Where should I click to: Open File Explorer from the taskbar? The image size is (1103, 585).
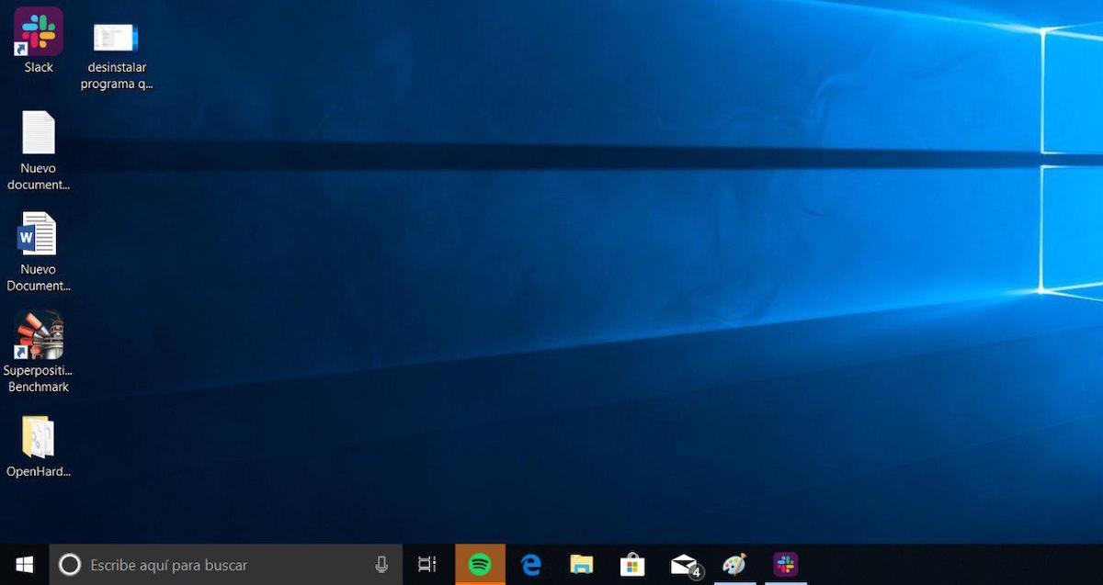pyautogui.click(x=581, y=565)
